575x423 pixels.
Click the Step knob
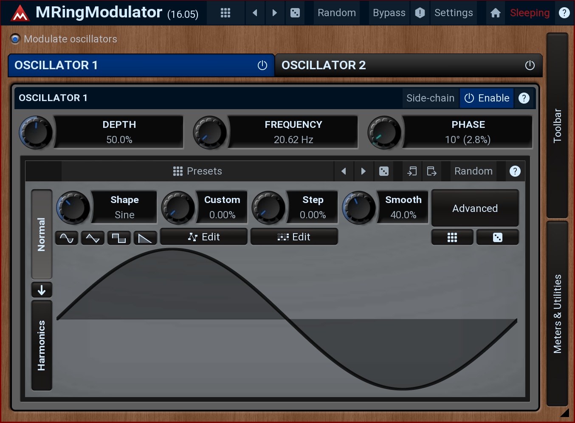[268, 208]
